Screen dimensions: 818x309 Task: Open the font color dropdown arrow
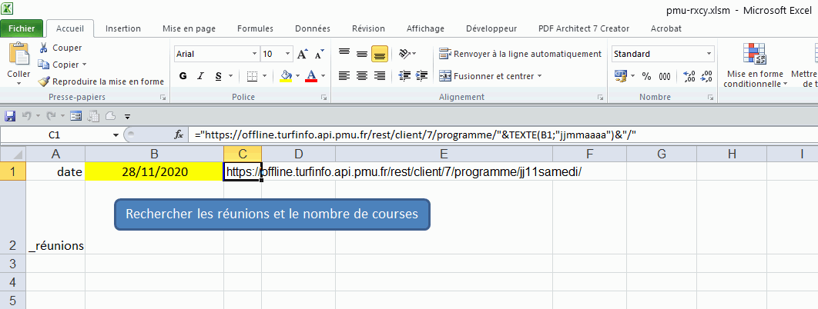pos(323,76)
